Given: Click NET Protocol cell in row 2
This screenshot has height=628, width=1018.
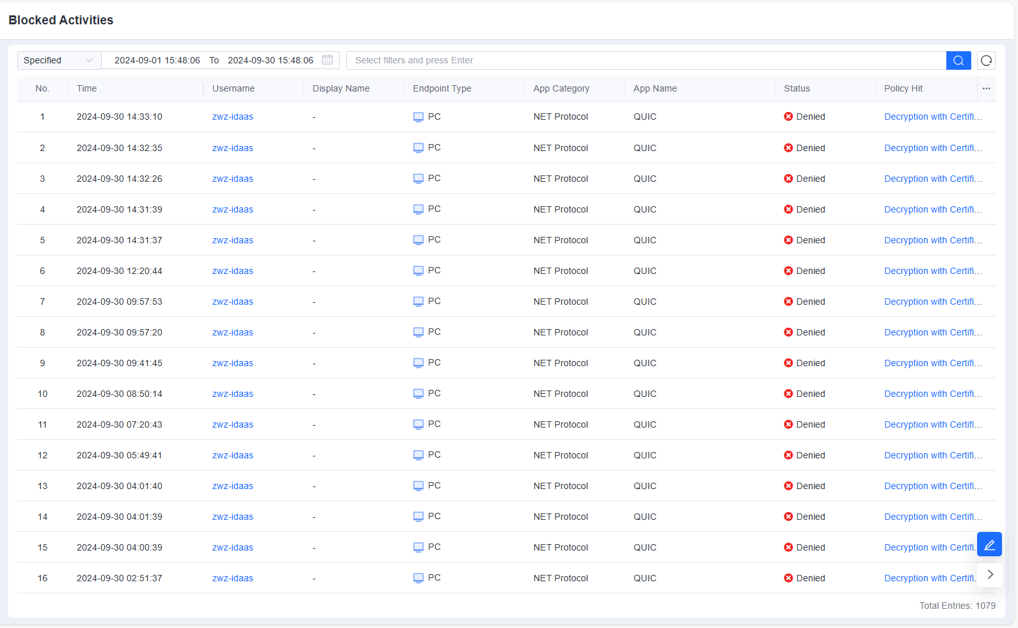Looking at the screenshot, I should [x=561, y=148].
